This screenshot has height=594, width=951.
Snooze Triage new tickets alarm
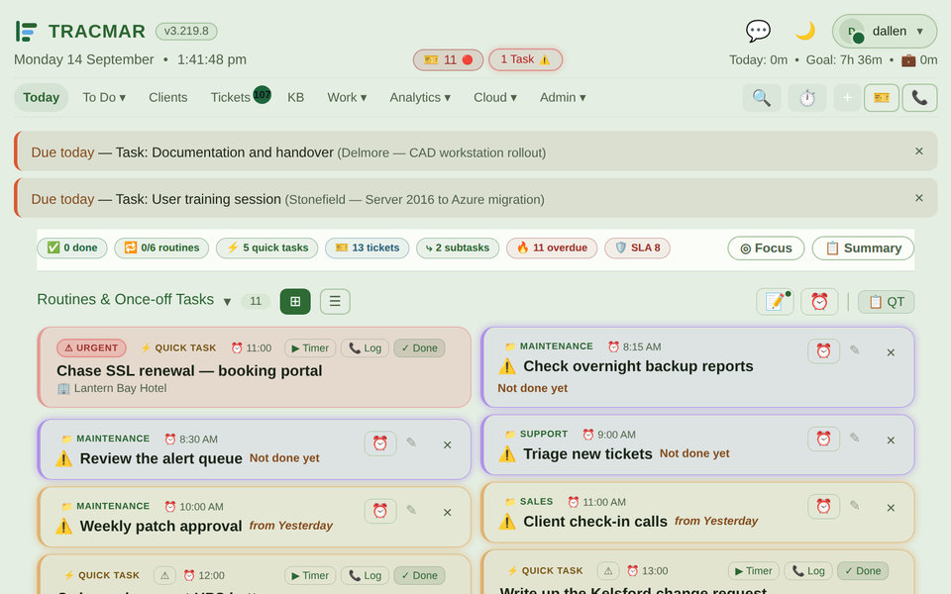pyautogui.click(x=823, y=439)
